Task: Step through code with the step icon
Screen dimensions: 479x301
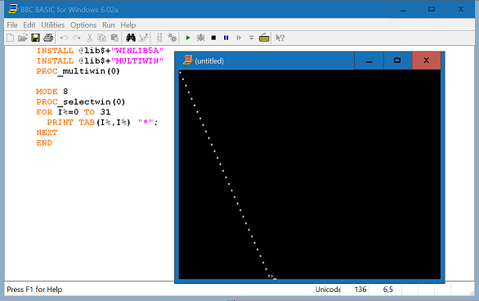Action: pos(239,38)
